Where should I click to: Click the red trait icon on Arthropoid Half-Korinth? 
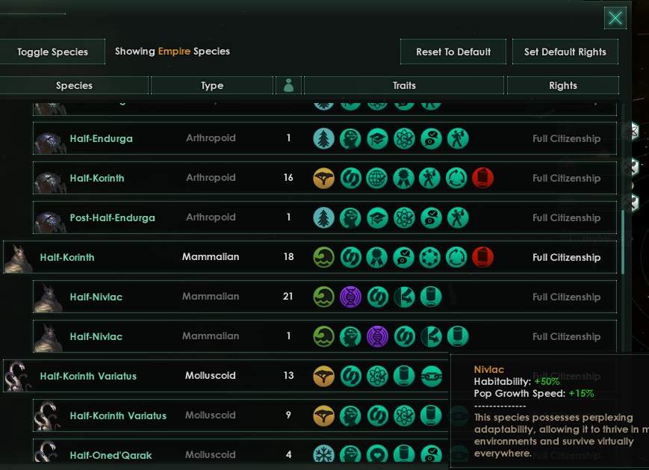click(482, 178)
